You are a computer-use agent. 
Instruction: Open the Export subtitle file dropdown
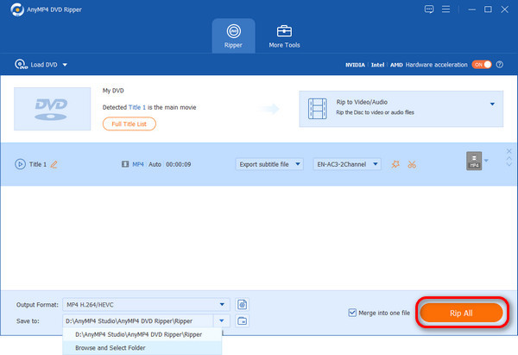[269, 164]
